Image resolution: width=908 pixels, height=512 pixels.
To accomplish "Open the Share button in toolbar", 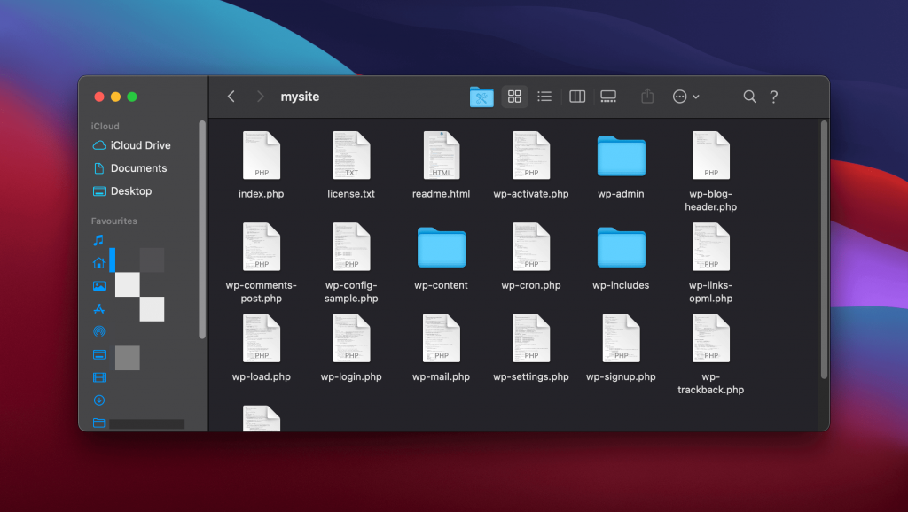I will click(x=647, y=97).
